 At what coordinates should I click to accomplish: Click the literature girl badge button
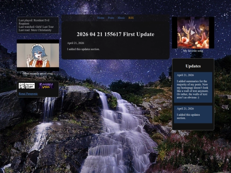click(27, 86)
